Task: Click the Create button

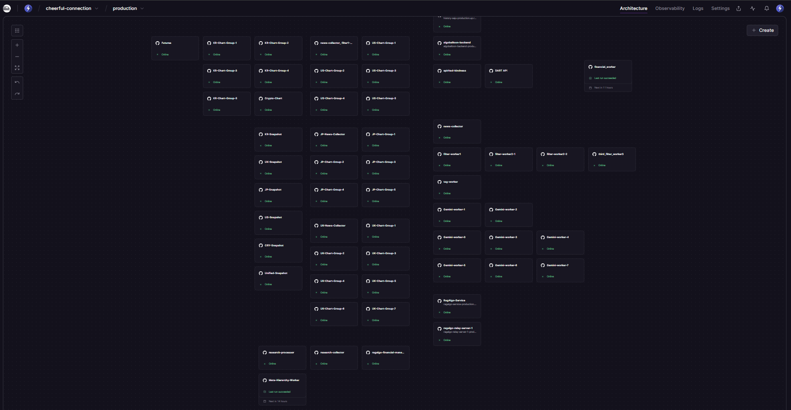Action: click(x=762, y=30)
